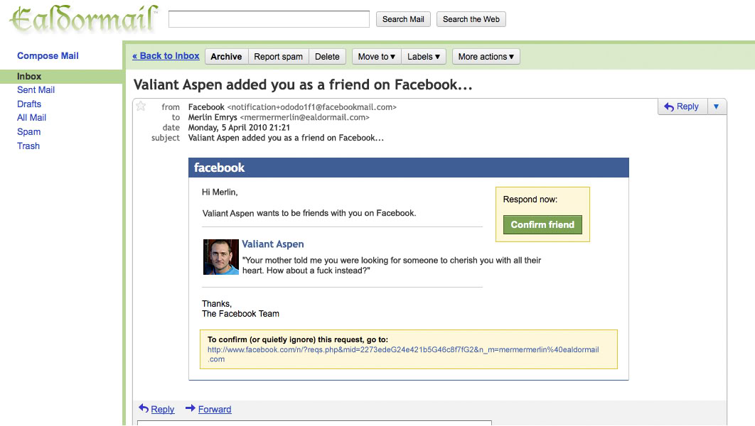This screenshot has height=426, width=755.
Task: Expand the More actions menu
Action: tap(486, 57)
